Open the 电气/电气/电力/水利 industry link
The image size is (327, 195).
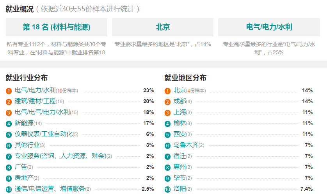pyautogui.click(x=42, y=112)
